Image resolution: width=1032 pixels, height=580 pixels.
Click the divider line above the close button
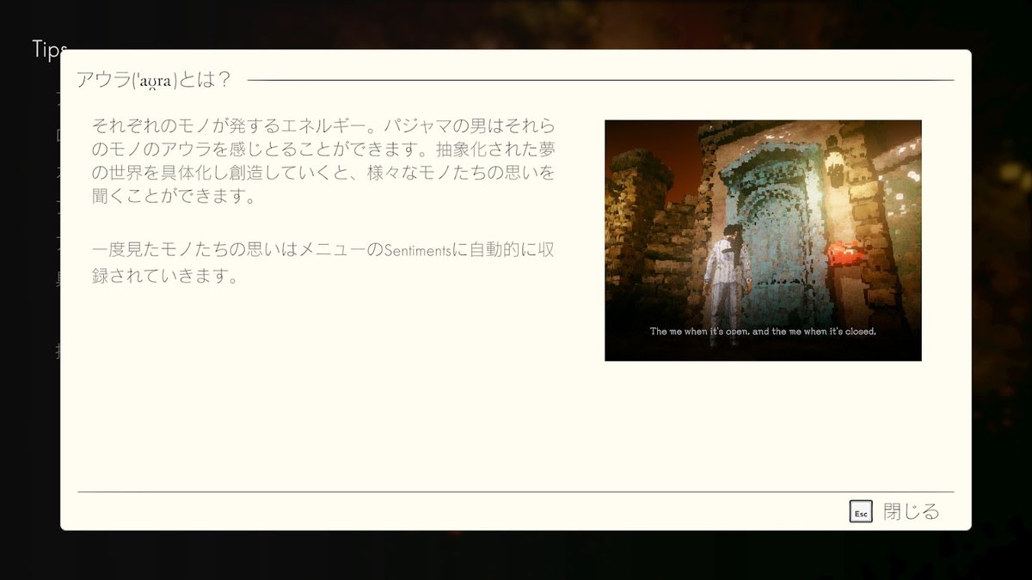(x=516, y=492)
